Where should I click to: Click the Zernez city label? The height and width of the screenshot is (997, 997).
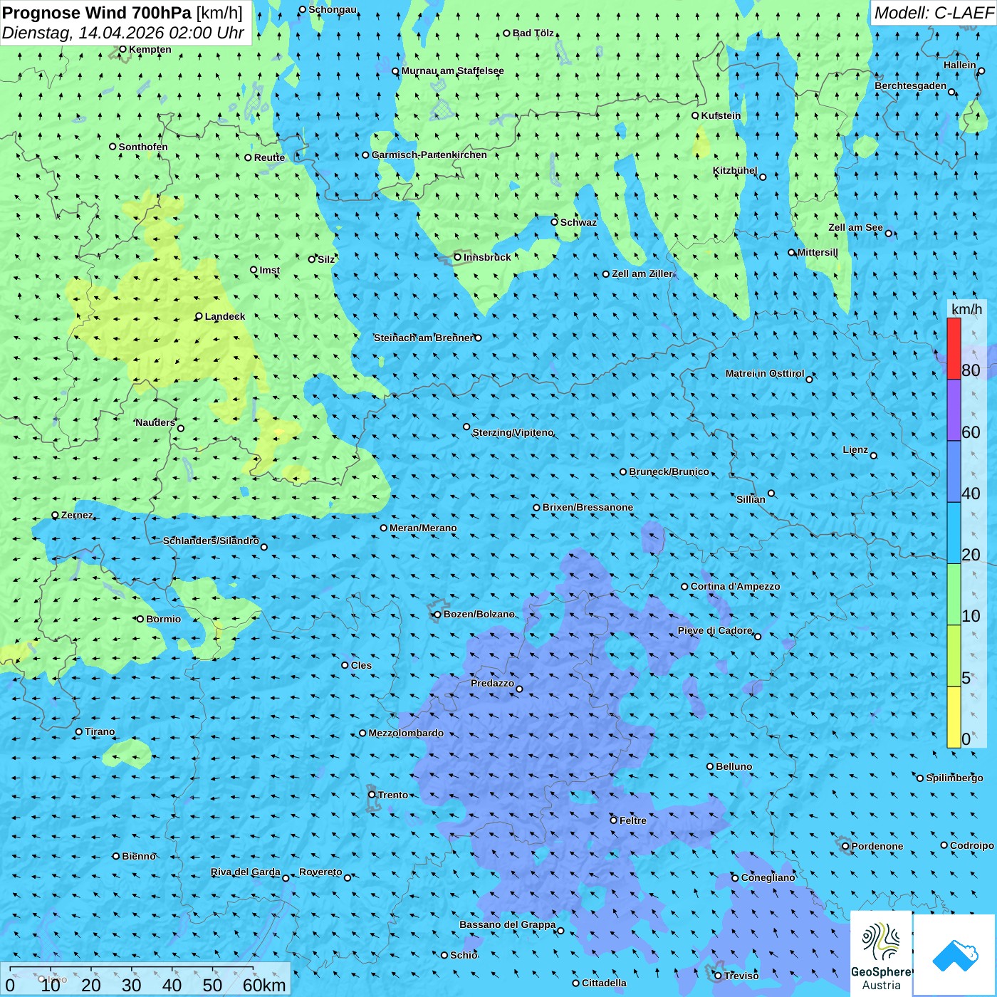point(77,515)
